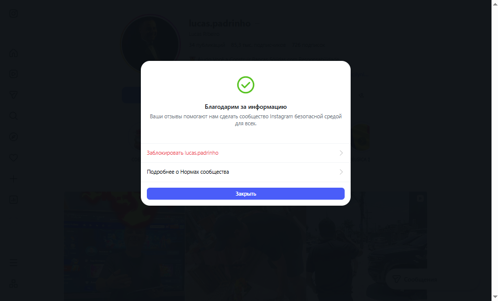Image resolution: width=498 pixels, height=301 pixels.
Task: Open the dashboard chart icon in the sidebar
Action: pos(13,200)
